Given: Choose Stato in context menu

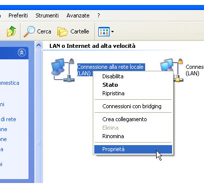Looking at the screenshot, I should pyautogui.click(x=133, y=85).
